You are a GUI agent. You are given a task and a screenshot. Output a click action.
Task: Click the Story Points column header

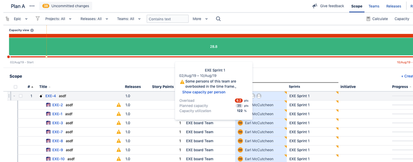click(163, 87)
